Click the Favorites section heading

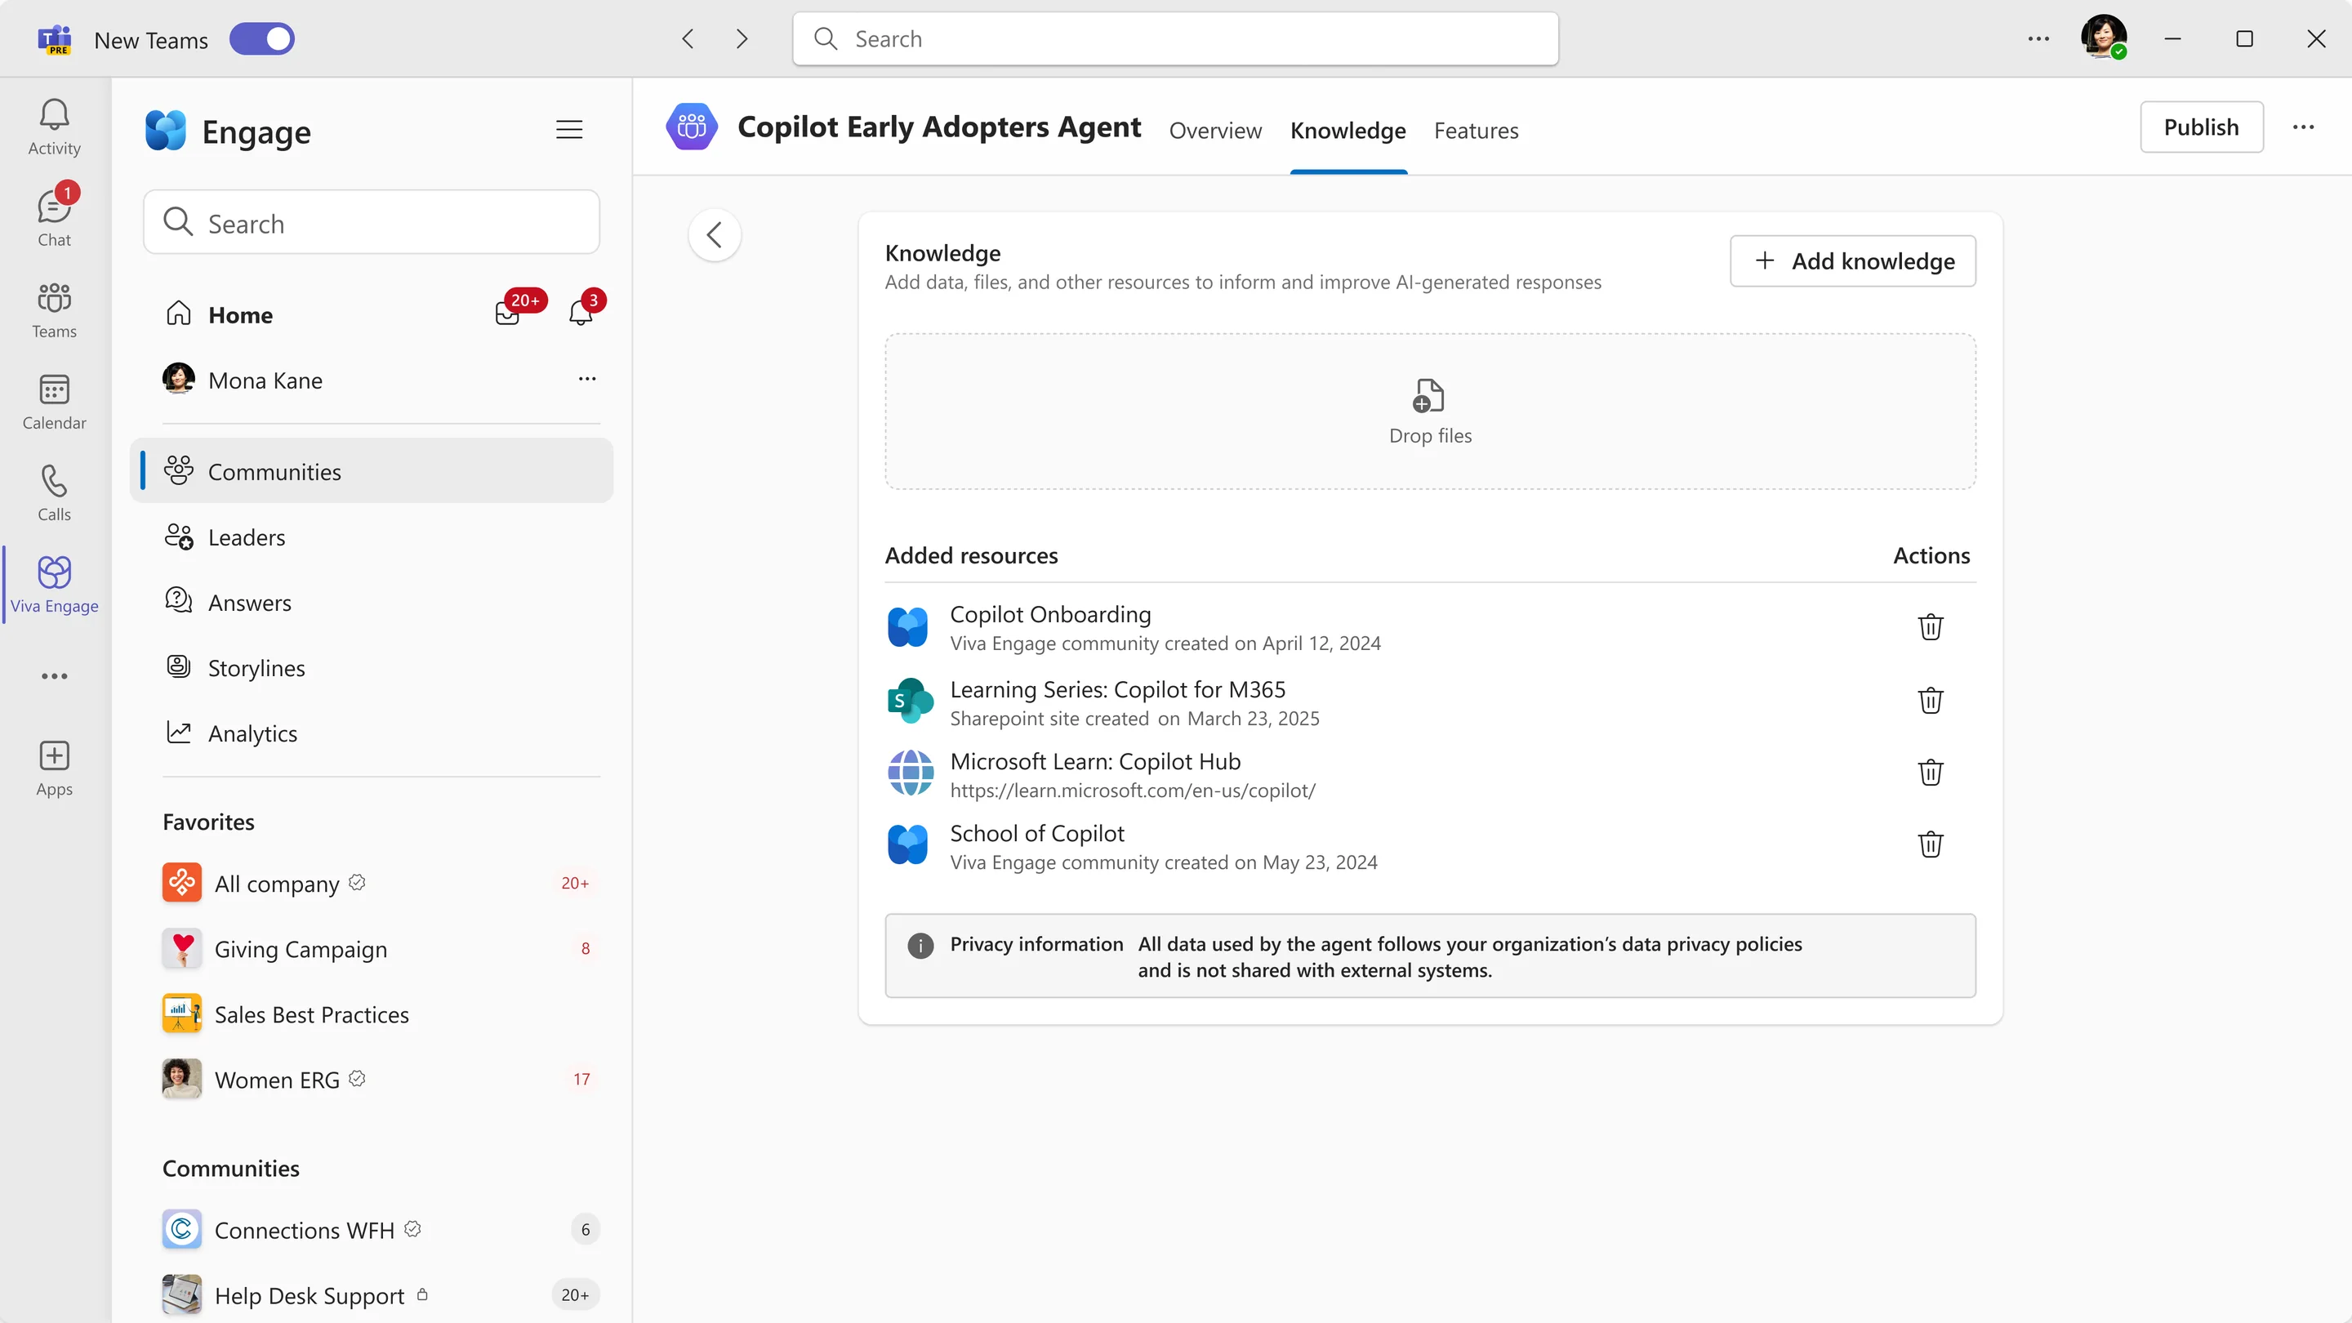click(x=208, y=822)
